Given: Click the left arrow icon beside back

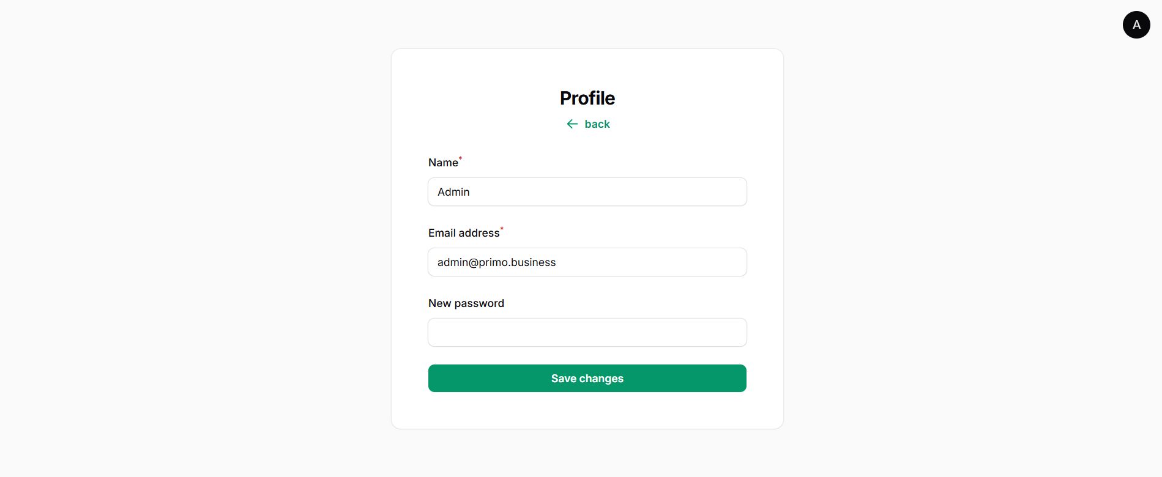Looking at the screenshot, I should pyautogui.click(x=572, y=124).
